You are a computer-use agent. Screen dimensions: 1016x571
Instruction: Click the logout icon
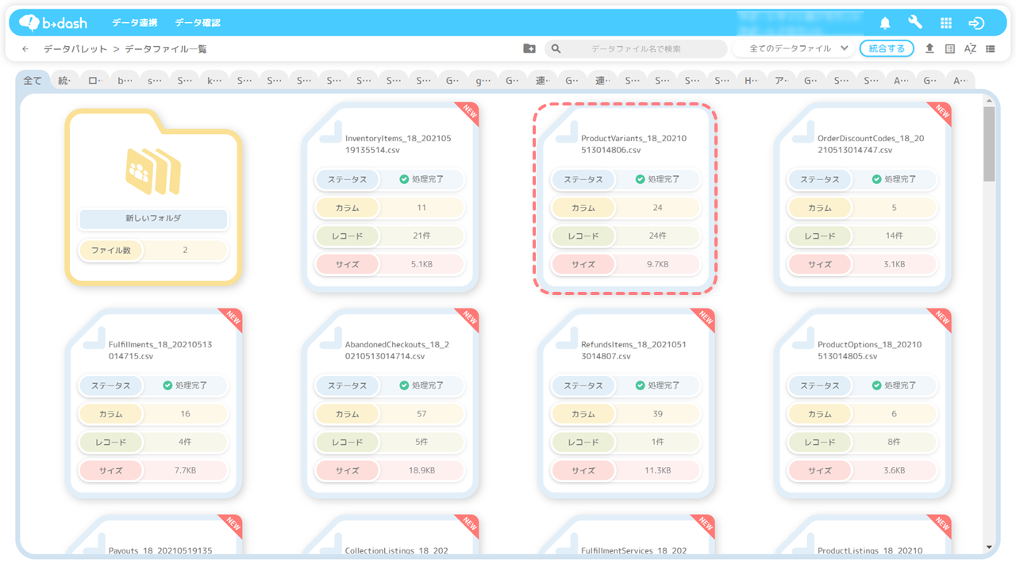[976, 23]
